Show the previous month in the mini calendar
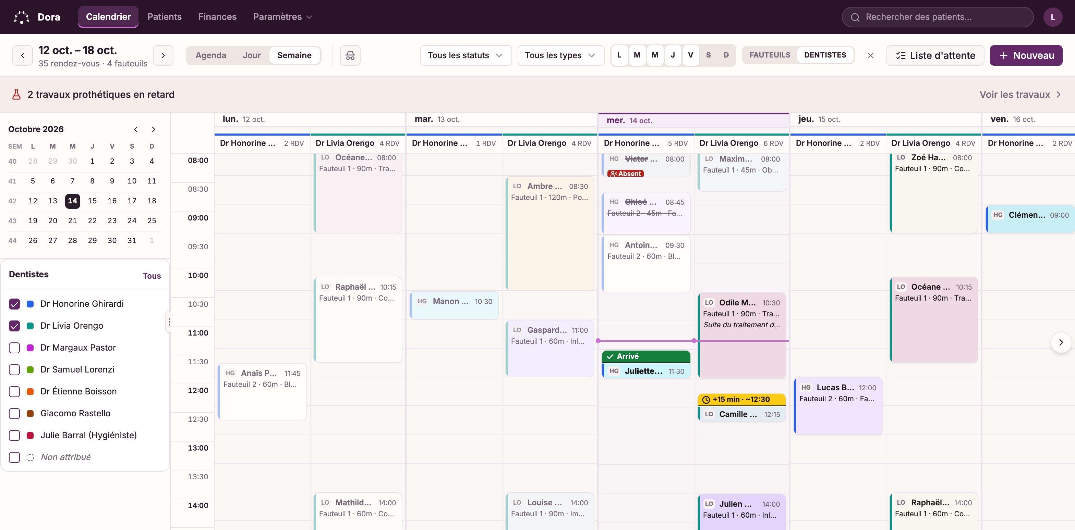This screenshot has width=1075, height=530. (x=136, y=129)
